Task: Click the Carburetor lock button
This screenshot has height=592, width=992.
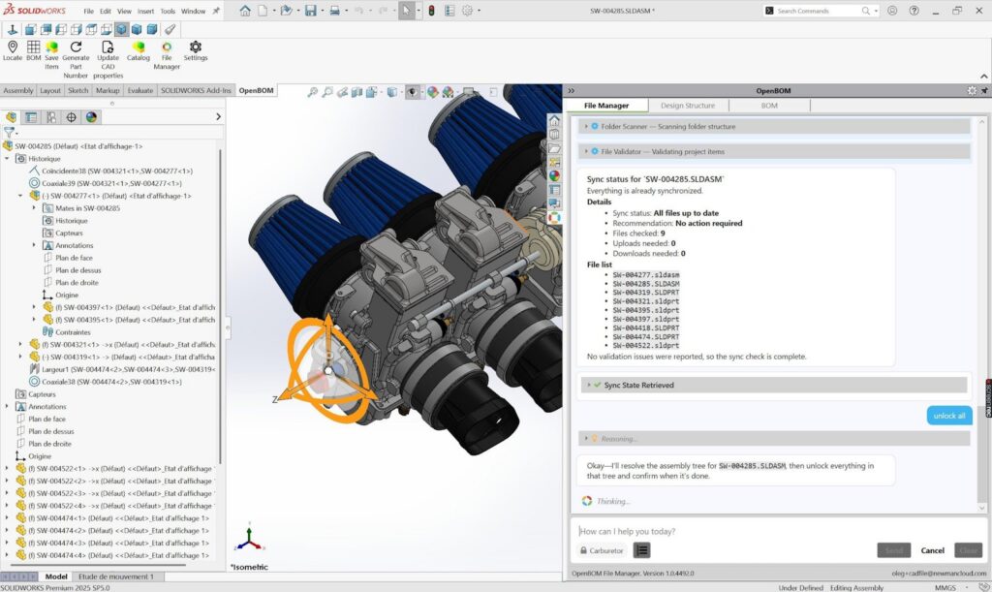Action: point(602,550)
